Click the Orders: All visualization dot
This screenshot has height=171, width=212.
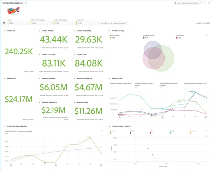click(5, 31)
